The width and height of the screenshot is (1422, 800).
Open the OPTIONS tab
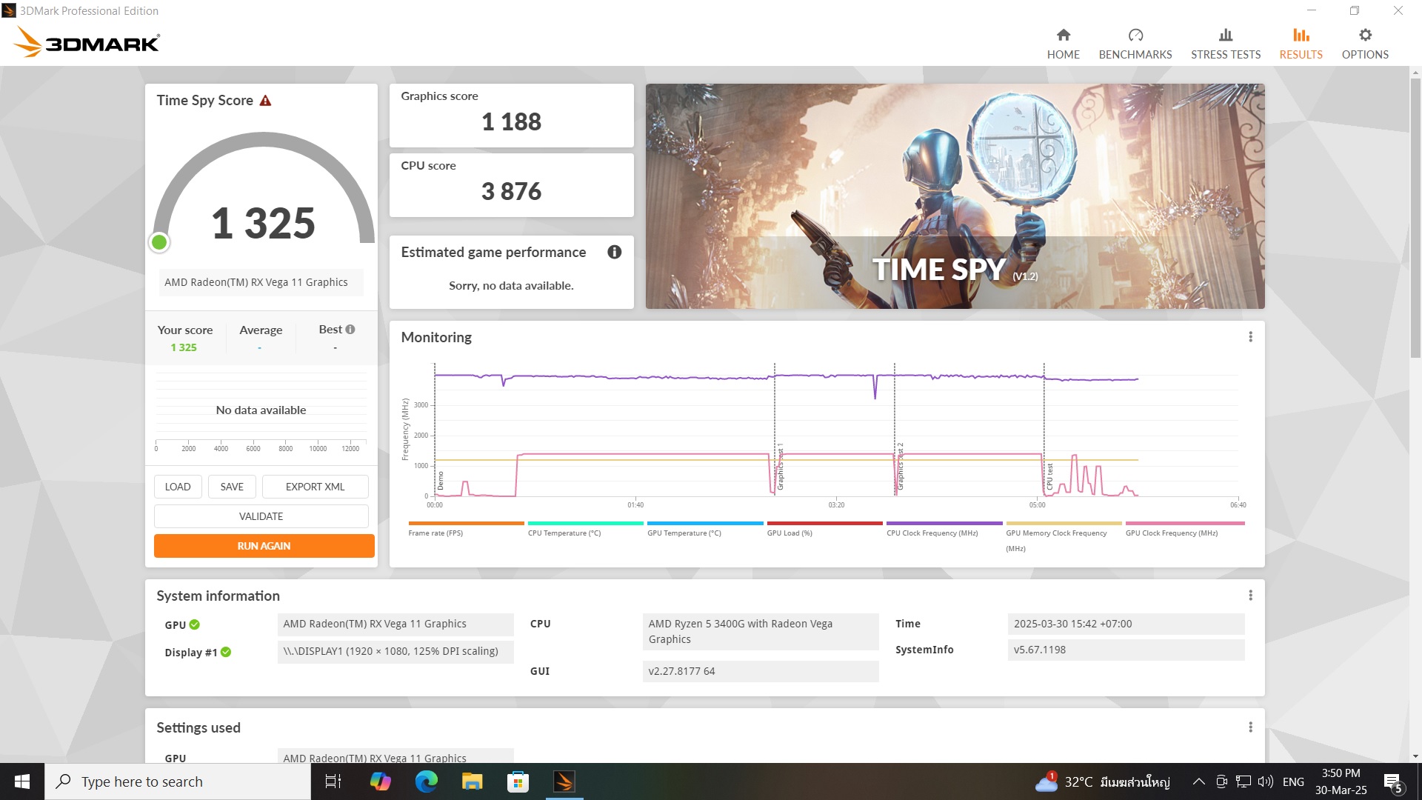pos(1364,44)
